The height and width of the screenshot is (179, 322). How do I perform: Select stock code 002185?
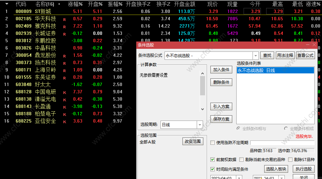pyautogui.click(x=24, y=19)
